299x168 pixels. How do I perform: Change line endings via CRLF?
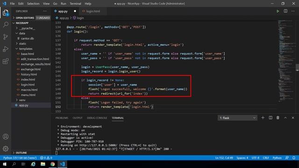click(266, 158)
